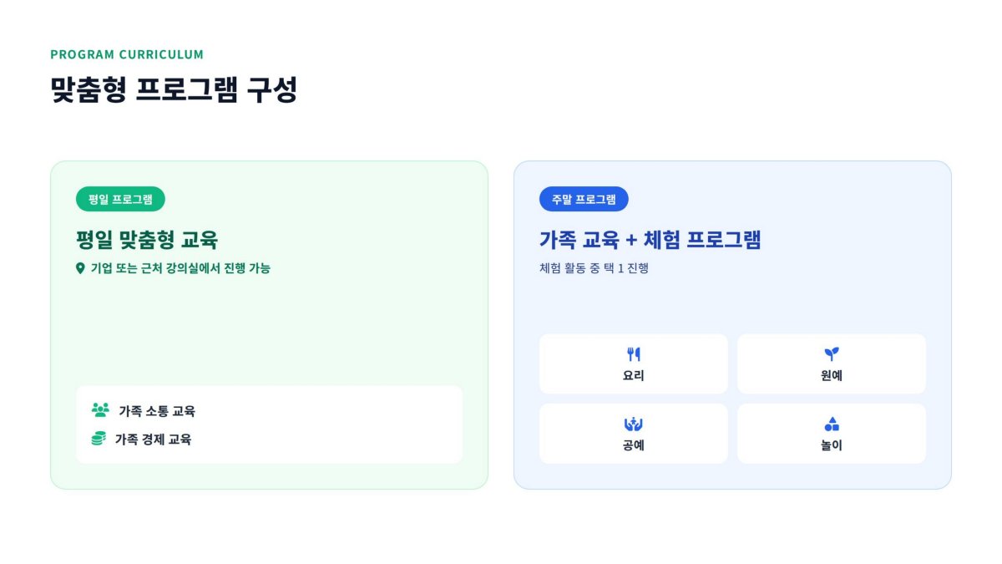Click the 가족 경제 교육 item text
Screen dimensions: 1002x564
153,440
